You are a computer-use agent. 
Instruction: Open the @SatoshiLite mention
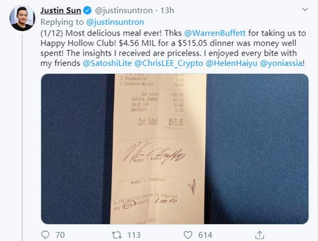tap(108, 63)
